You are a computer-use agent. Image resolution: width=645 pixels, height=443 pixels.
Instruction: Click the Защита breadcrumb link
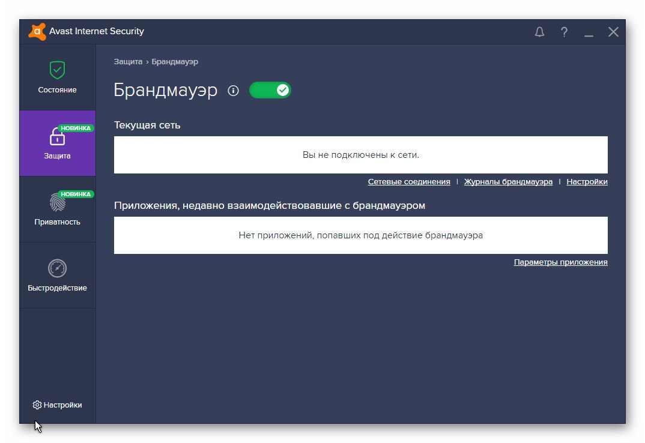tap(128, 62)
